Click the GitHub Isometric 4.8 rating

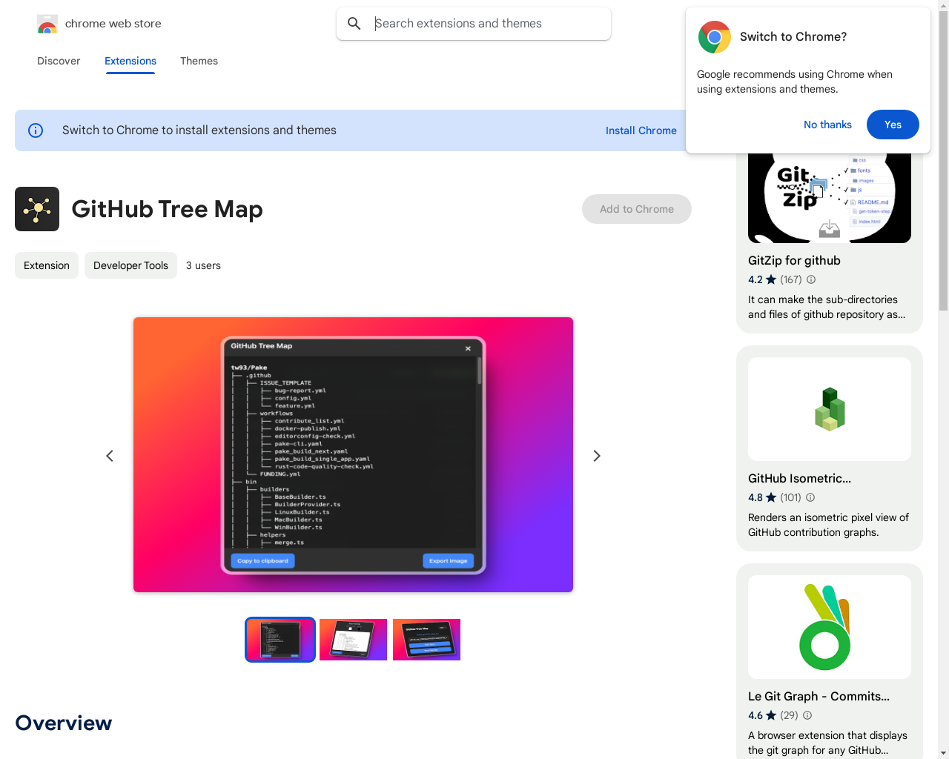click(x=755, y=497)
